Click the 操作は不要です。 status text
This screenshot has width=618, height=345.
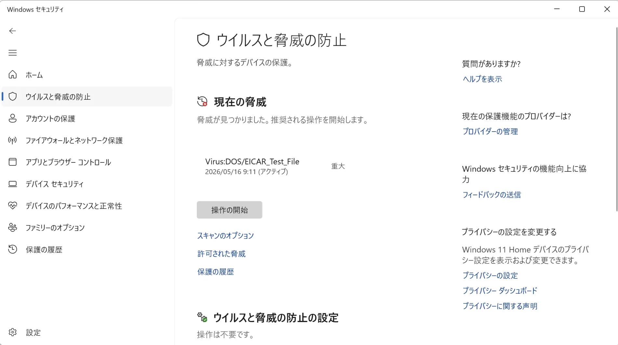(x=226, y=335)
